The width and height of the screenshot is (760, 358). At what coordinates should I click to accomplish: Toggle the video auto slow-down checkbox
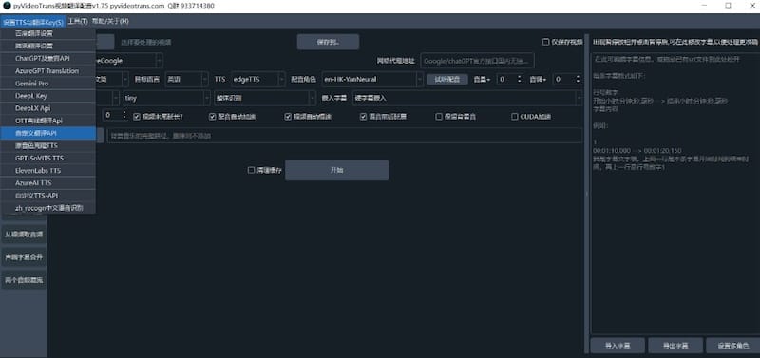tap(288, 117)
